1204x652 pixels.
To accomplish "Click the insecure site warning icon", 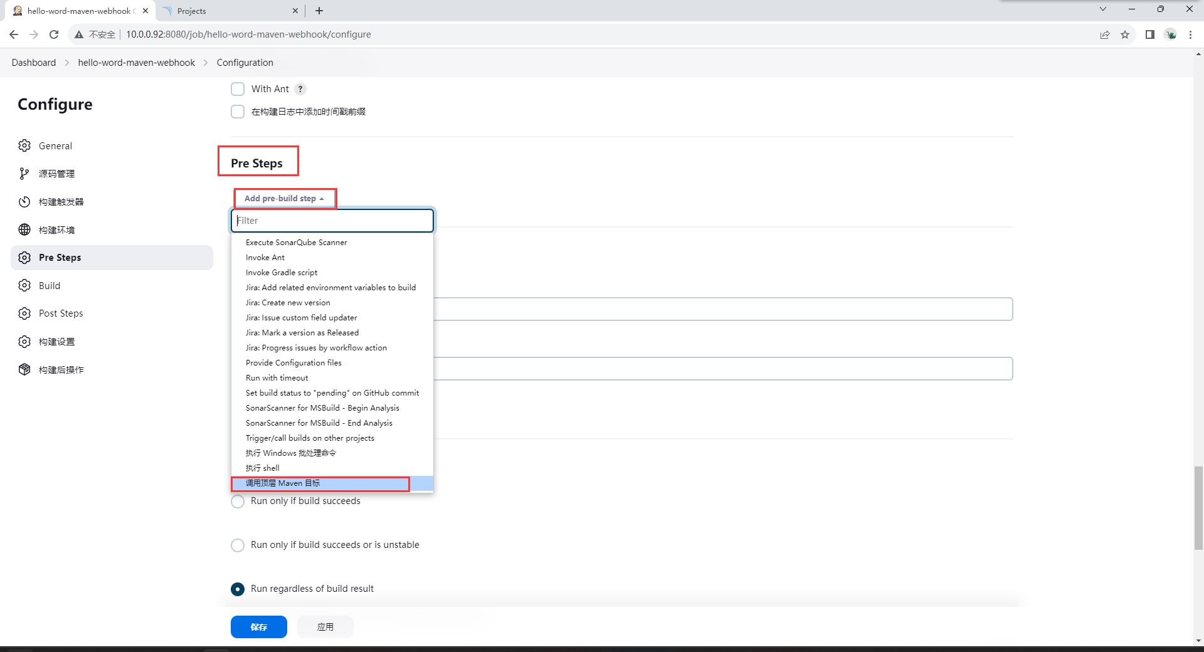I will click(78, 34).
